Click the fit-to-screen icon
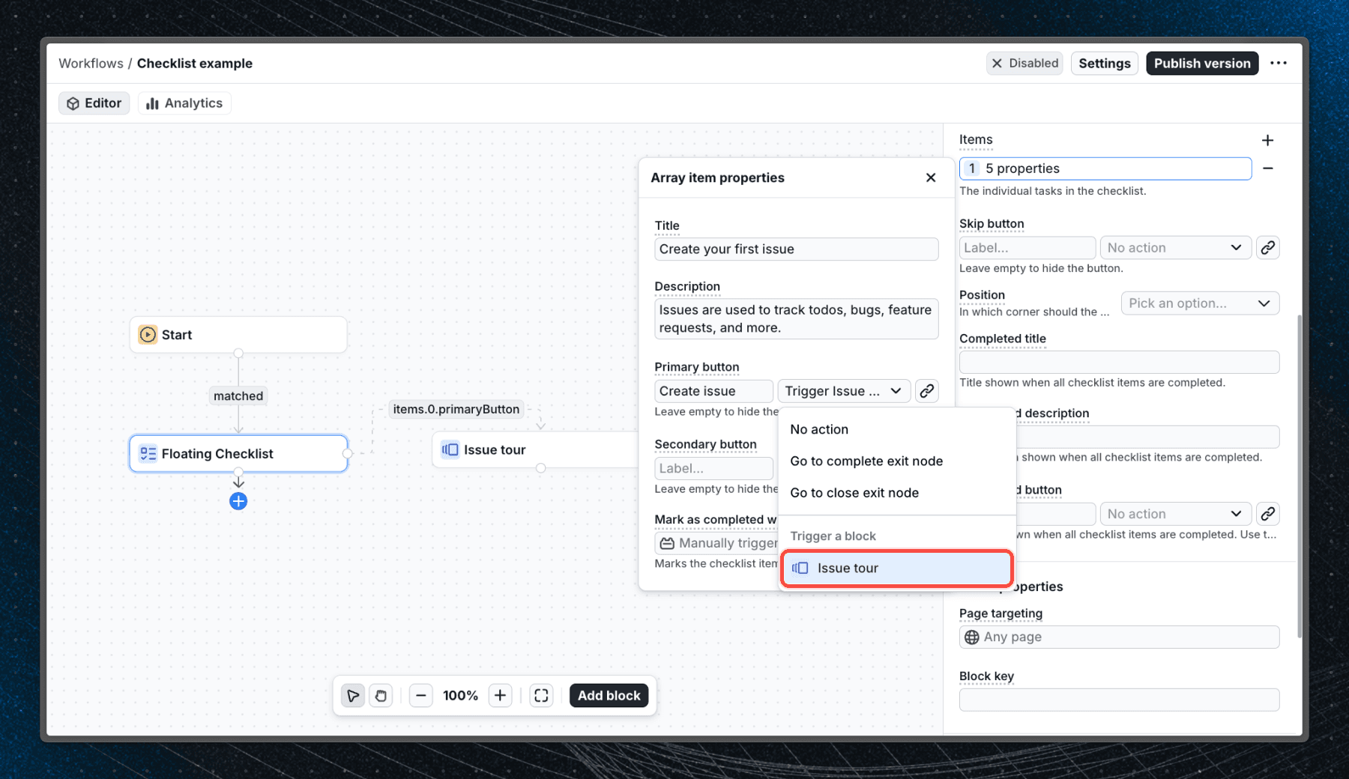The width and height of the screenshot is (1349, 779). [x=541, y=696]
